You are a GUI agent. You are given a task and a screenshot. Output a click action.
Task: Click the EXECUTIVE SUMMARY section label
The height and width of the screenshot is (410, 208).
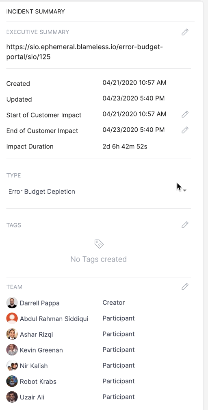pos(38,32)
